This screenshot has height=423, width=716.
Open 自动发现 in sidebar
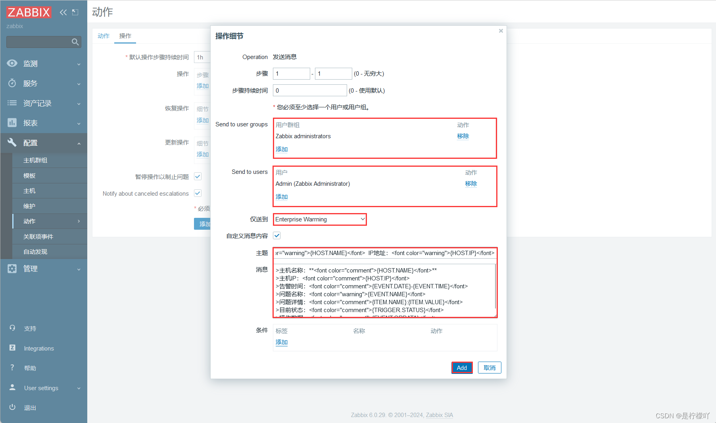(x=35, y=252)
